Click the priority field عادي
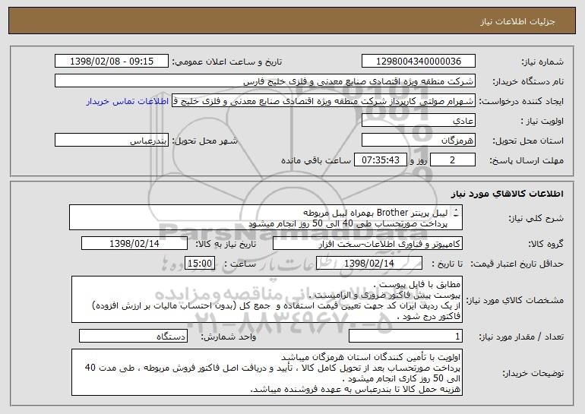 coord(418,121)
